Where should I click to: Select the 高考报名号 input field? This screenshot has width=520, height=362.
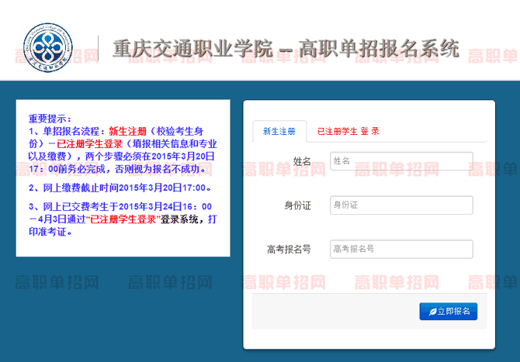tap(401, 249)
